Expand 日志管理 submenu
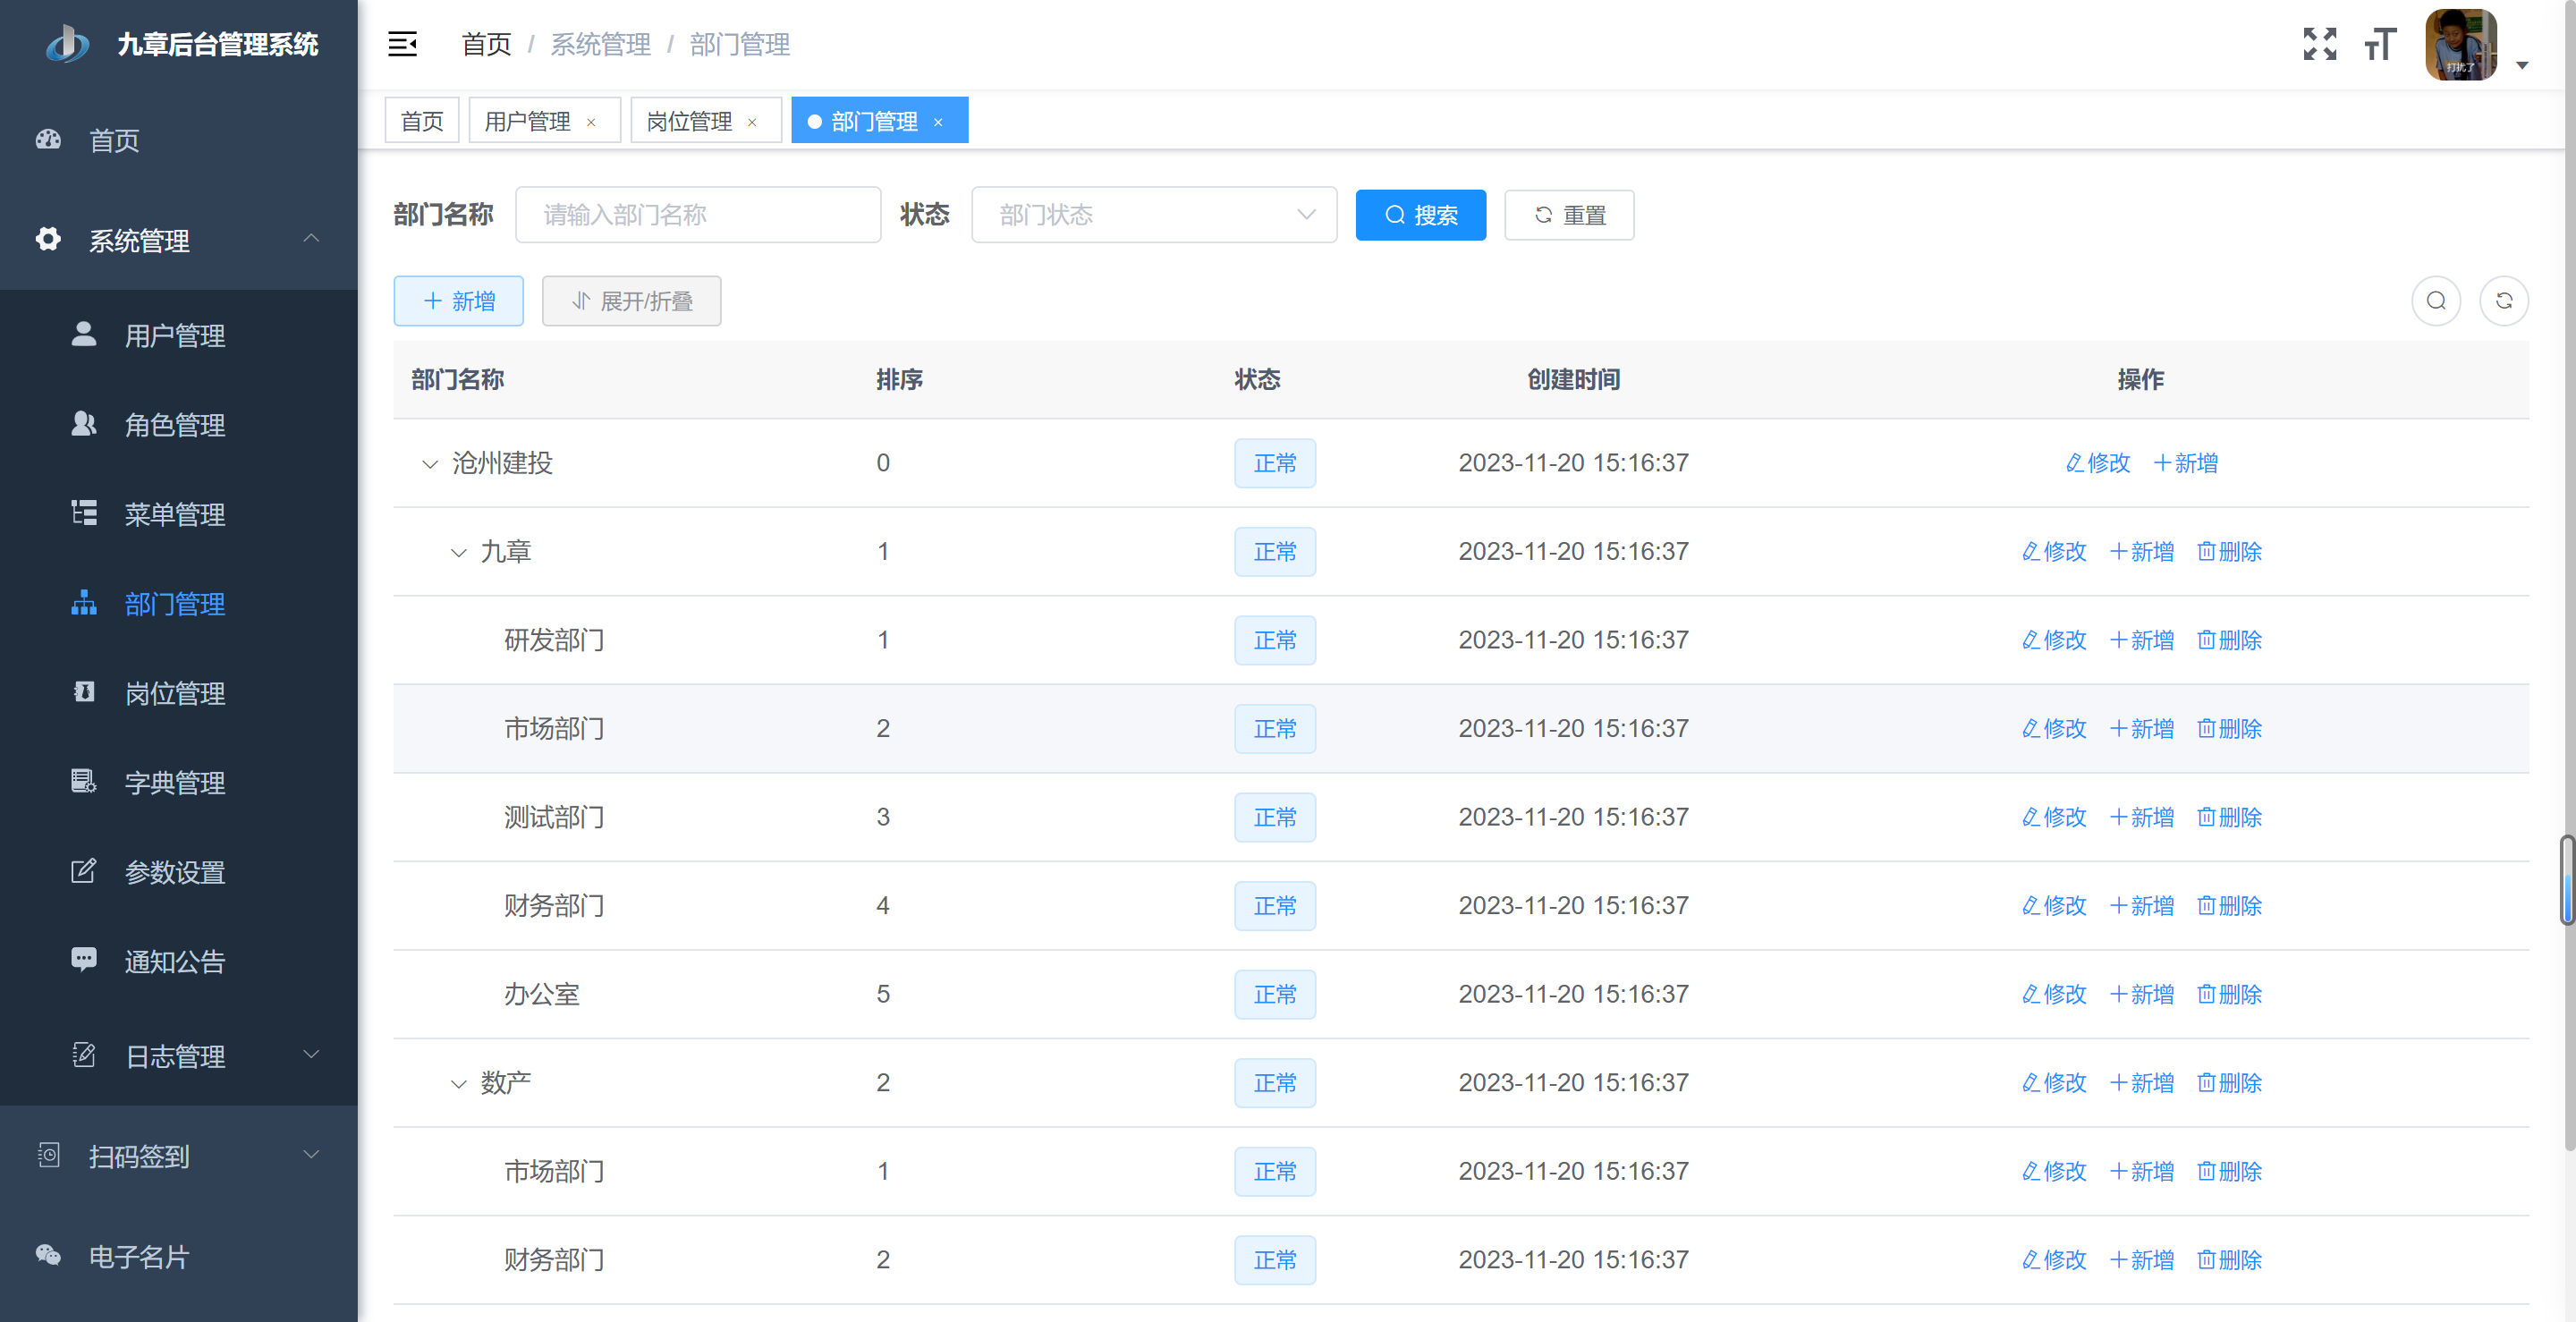Screen dimensions: 2576x1322 click(x=175, y=1056)
